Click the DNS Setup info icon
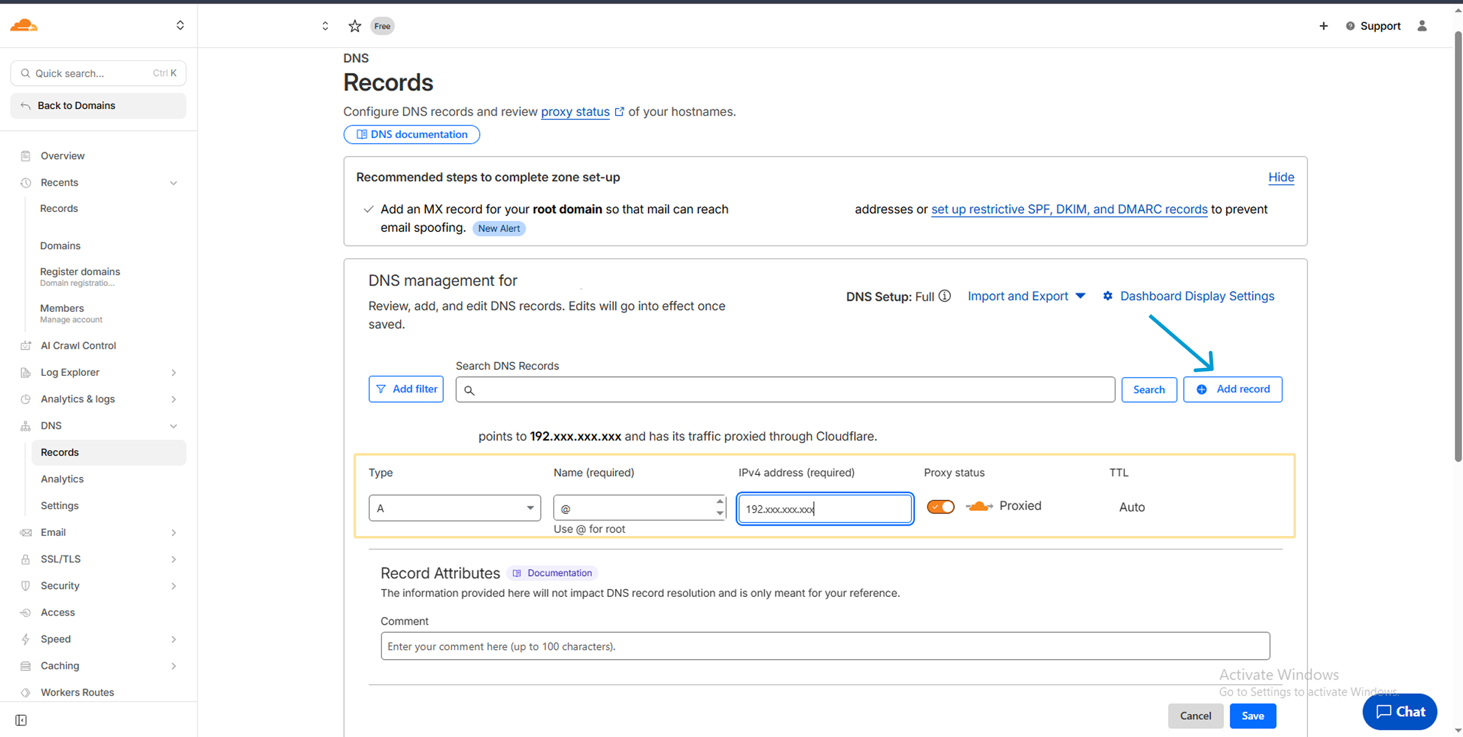 945,296
